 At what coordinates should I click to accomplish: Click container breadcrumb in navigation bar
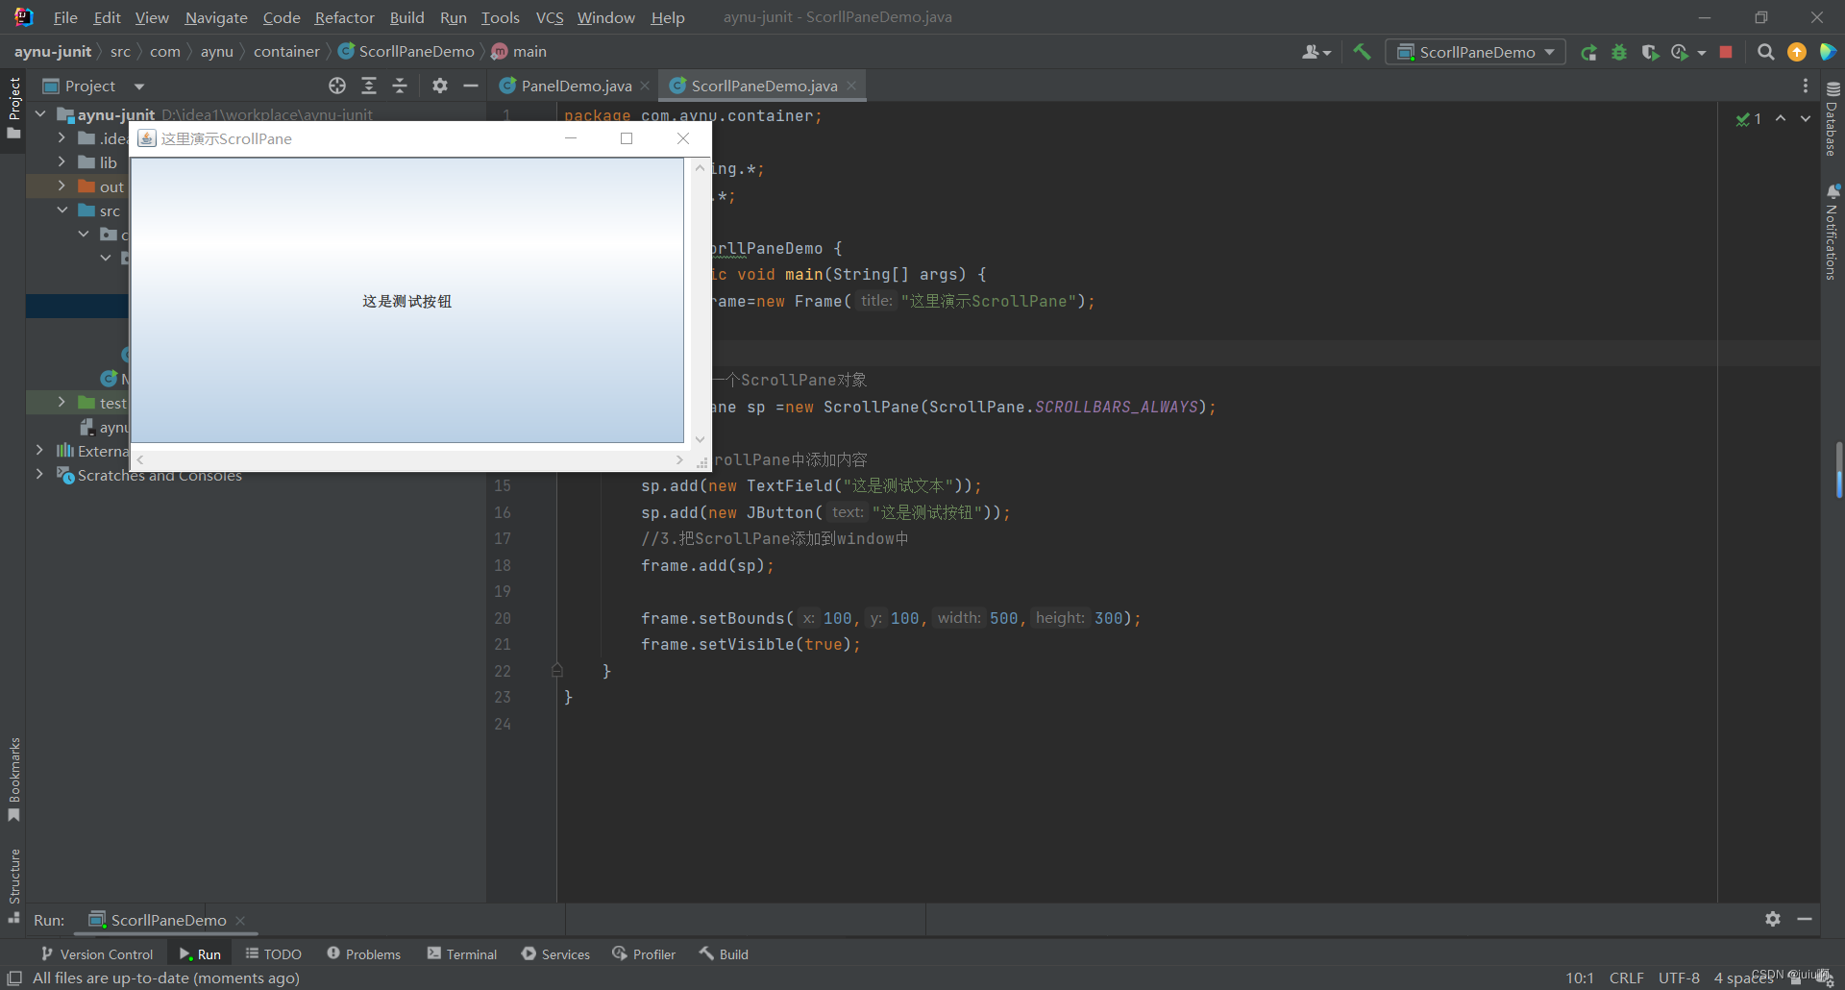286,52
